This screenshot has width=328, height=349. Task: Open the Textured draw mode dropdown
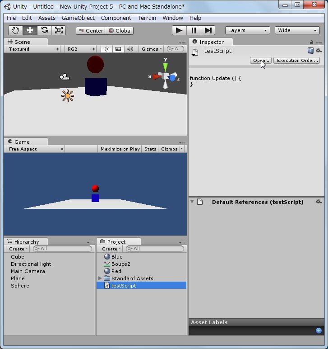33,49
